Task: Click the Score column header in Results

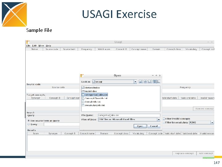Action: 36,134
